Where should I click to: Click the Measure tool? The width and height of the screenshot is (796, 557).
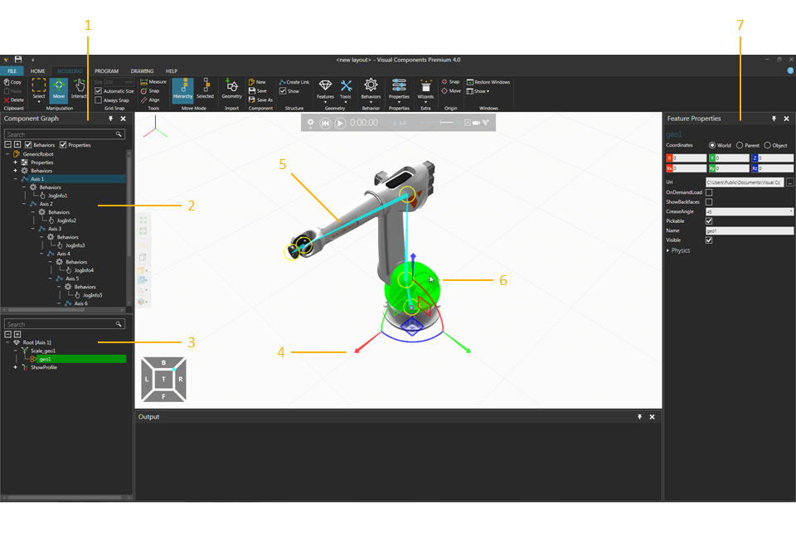point(153,82)
